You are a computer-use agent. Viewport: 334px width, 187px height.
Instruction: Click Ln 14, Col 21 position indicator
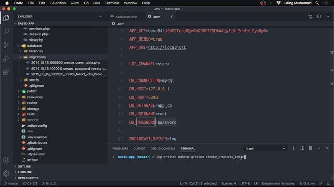coord(198,183)
